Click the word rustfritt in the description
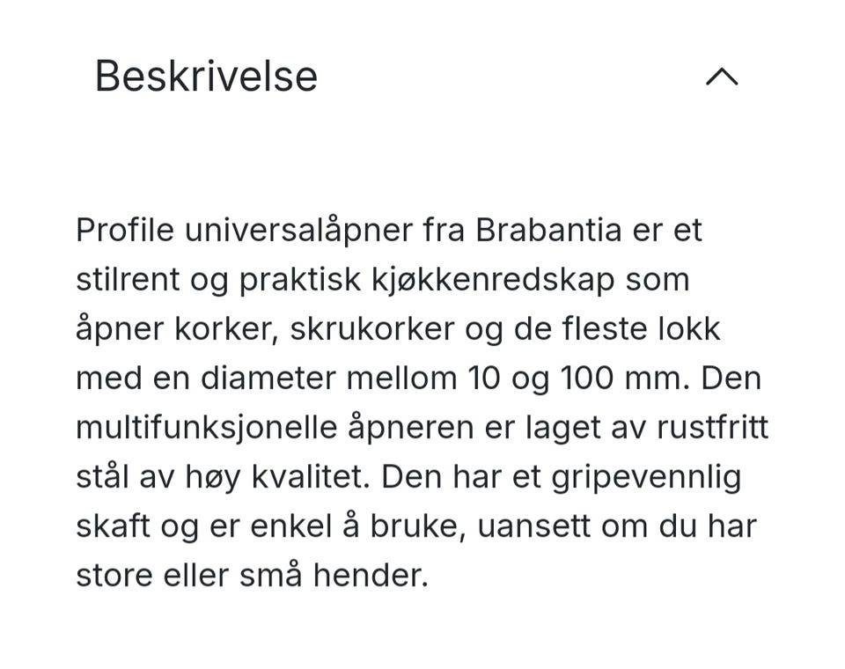Image resolution: width=845 pixels, height=669 pixels. coord(712,428)
